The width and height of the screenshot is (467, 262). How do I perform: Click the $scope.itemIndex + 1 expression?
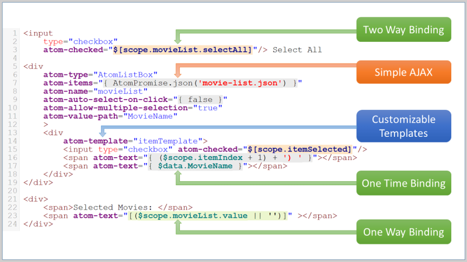point(210,157)
